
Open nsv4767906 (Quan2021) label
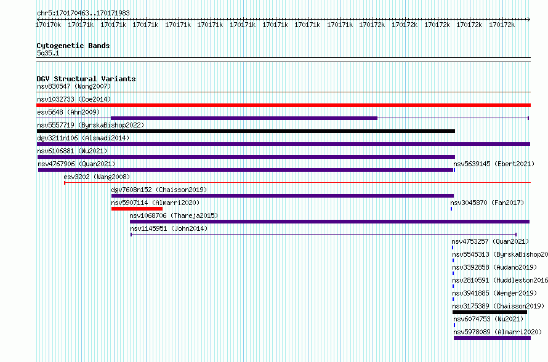[x=76, y=164]
